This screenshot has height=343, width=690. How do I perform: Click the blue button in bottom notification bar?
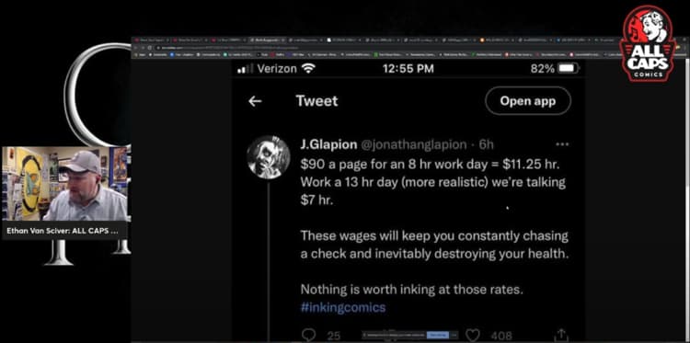[x=438, y=335]
